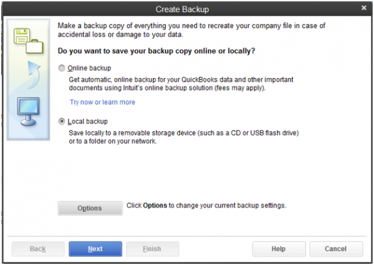Open the 'Try now or learn more' link
This screenshot has width=374, height=265.
tap(102, 102)
